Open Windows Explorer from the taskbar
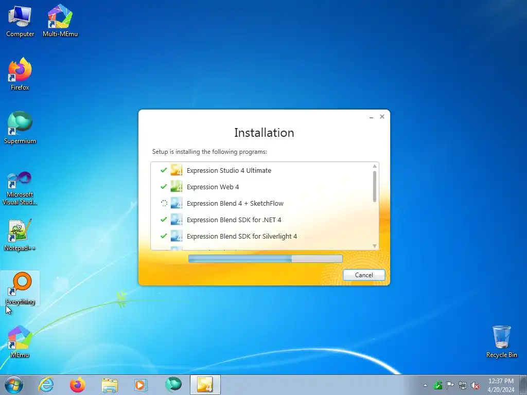 [110, 385]
